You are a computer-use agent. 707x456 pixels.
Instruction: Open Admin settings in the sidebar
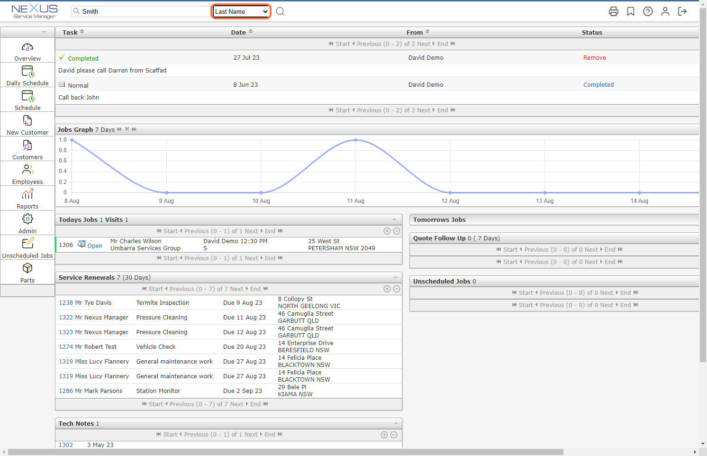click(x=27, y=224)
